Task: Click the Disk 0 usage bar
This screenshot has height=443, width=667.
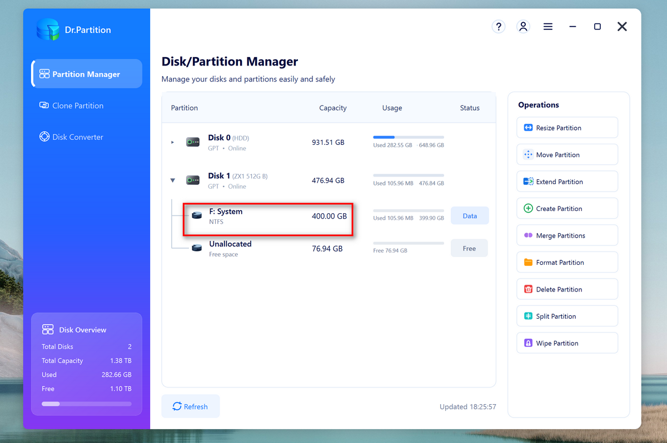Action: [x=409, y=137]
